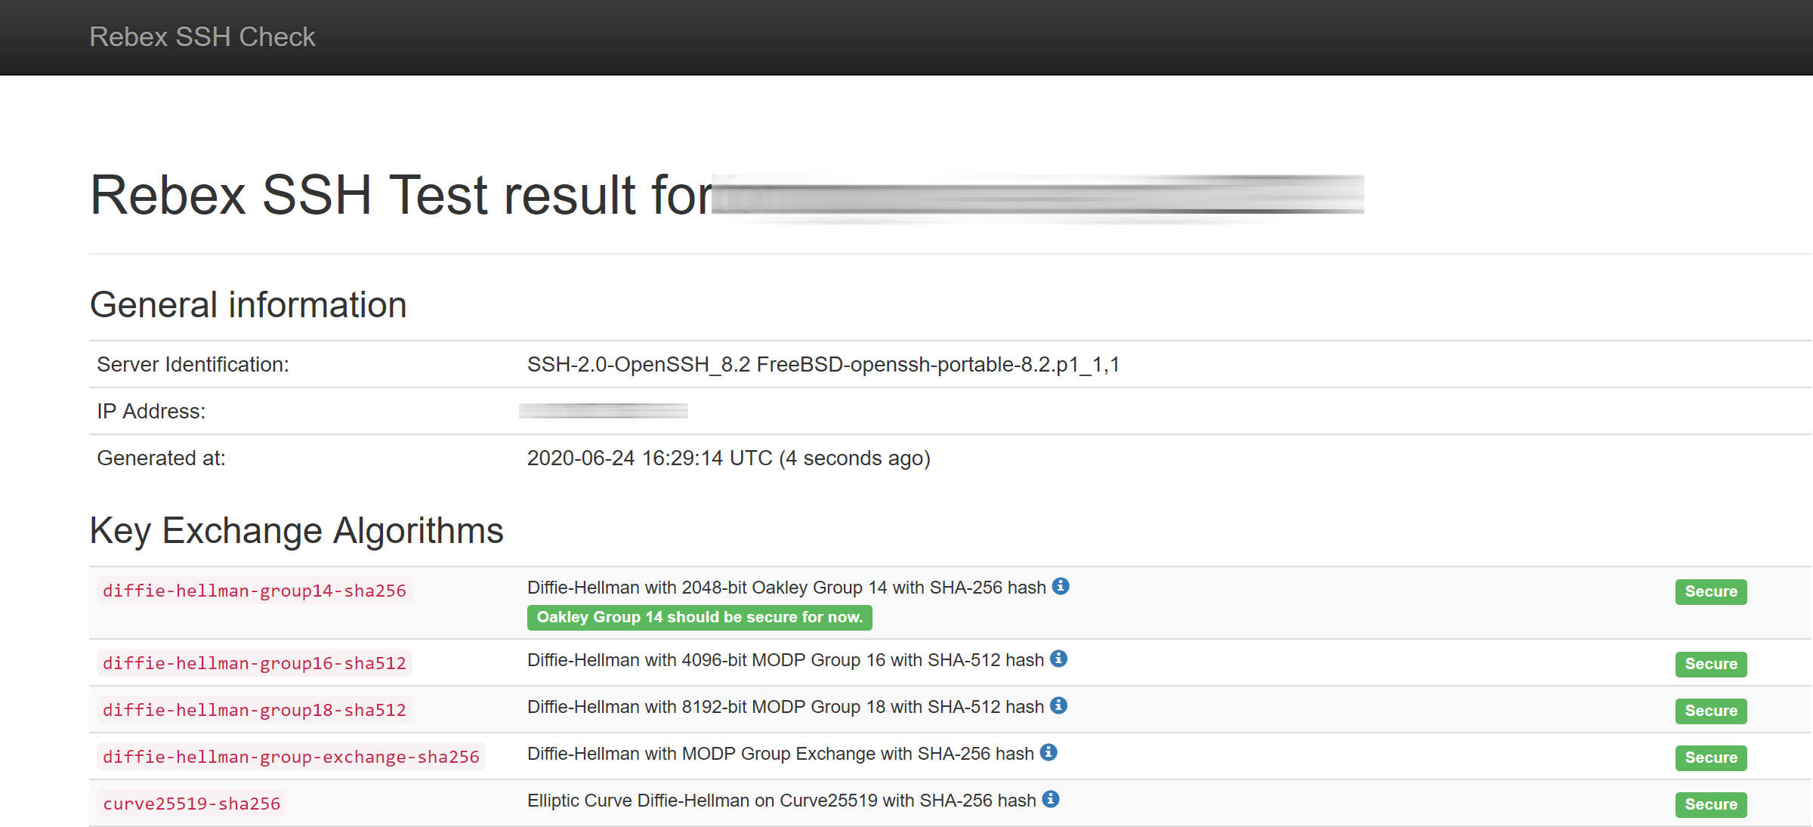Click the server identification string value
This screenshot has height=827, width=1813.
tap(823, 365)
